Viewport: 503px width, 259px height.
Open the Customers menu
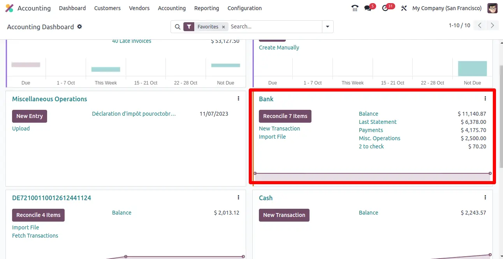107,8
